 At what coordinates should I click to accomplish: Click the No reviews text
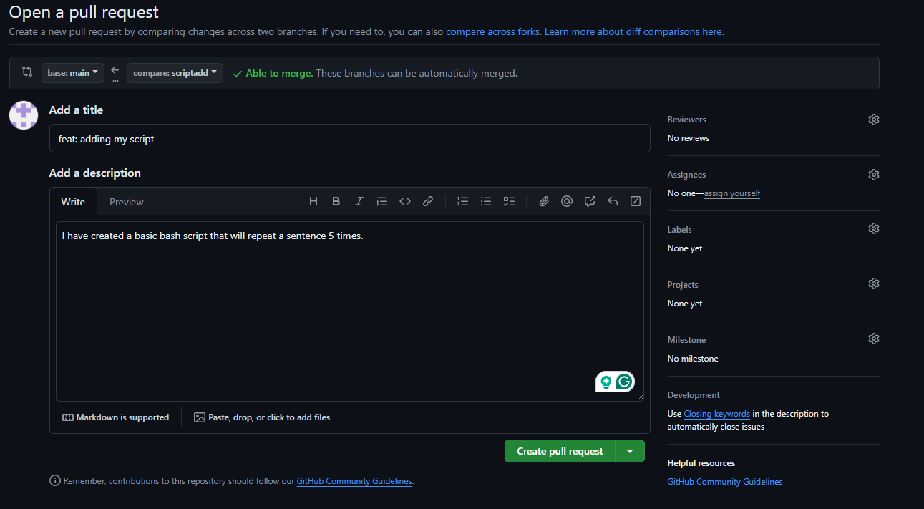(688, 138)
